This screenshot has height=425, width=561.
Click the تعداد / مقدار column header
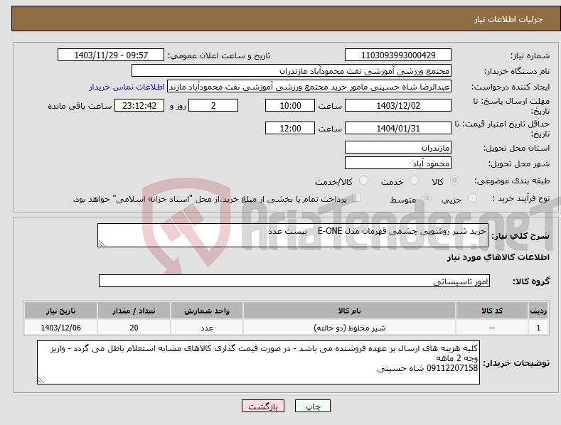(134, 311)
